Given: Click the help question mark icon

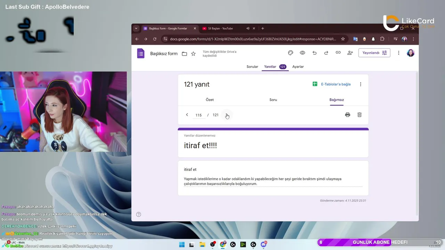Looking at the screenshot, I should click(138, 214).
